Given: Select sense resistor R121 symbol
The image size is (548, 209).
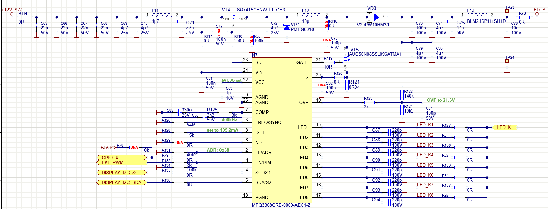Looking at the screenshot, I should point(347,85).
